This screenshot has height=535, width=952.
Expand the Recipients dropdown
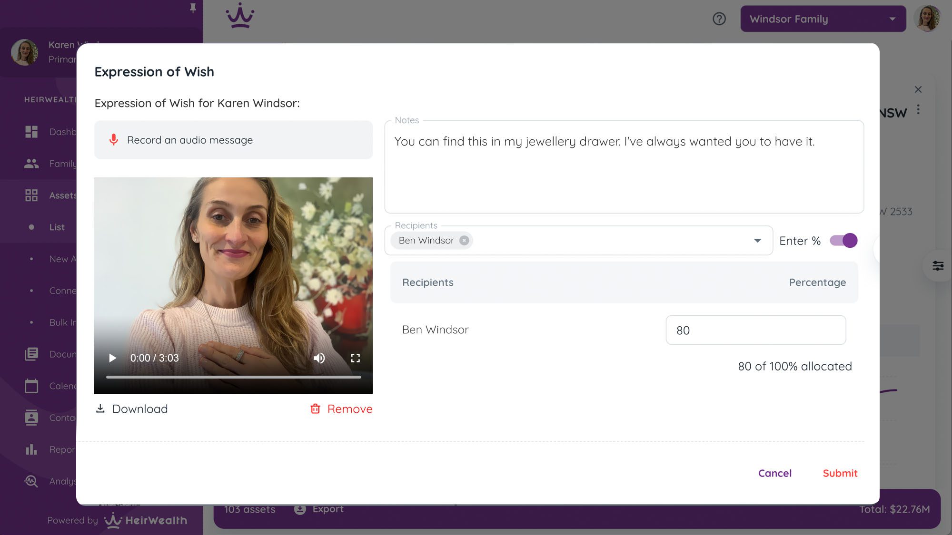(x=757, y=241)
